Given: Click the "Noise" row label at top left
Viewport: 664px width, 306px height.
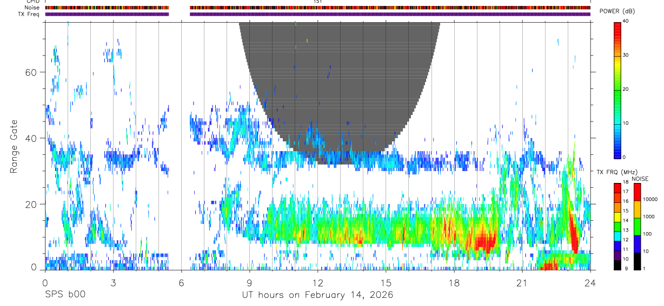Looking at the screenshot, I should point(33,8).
